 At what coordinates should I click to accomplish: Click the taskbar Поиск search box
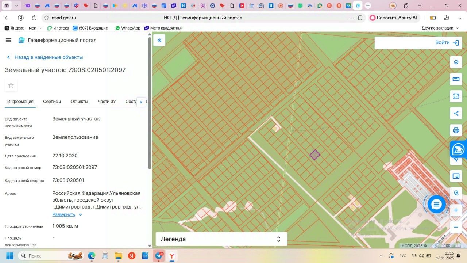coord(51,256)
